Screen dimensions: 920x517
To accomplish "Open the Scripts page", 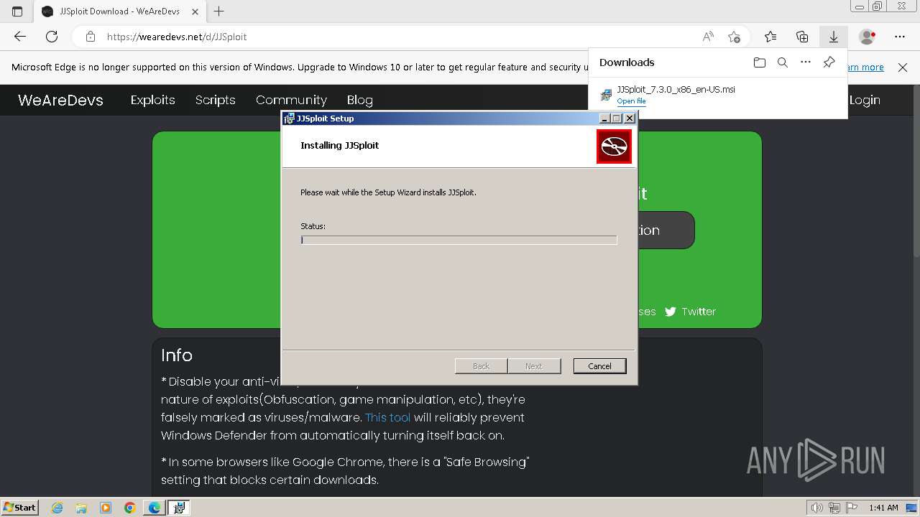I will point(215,100).
